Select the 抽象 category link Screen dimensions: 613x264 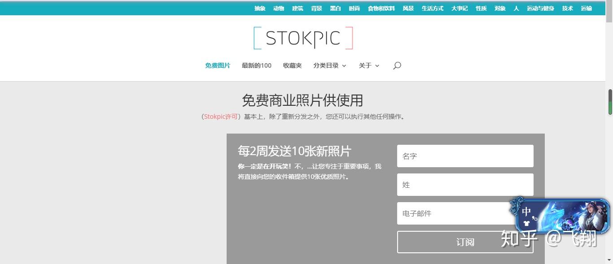(x=259, y=8)
